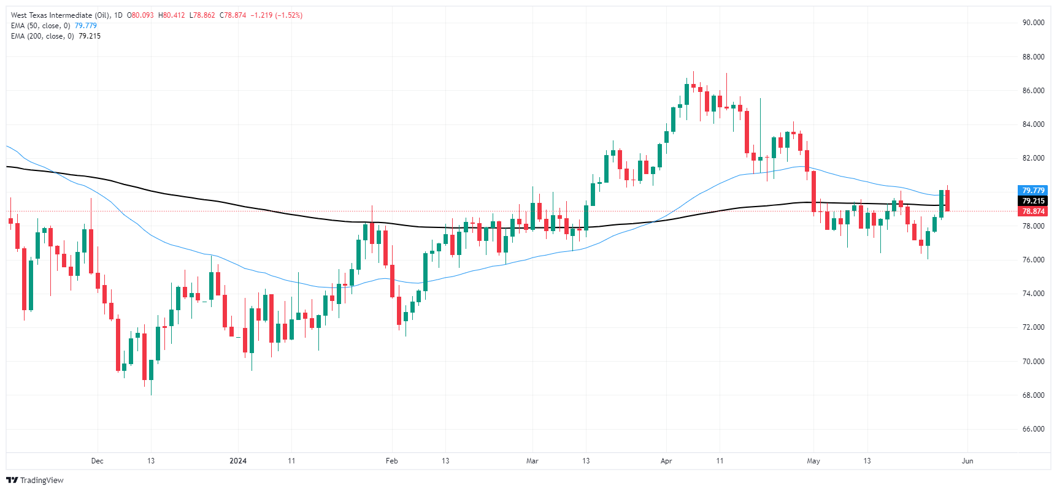Select the 2024 label on the time axis
This screenshot has width=1057, height=491.
pos(237,461)
